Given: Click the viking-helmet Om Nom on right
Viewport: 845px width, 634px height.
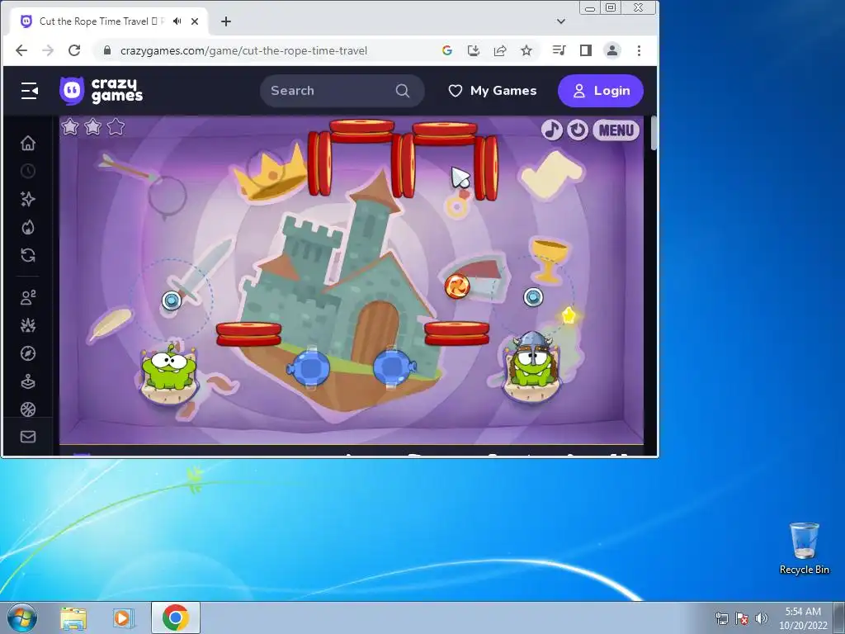Looking at the screenshot, I should [532, 360].
